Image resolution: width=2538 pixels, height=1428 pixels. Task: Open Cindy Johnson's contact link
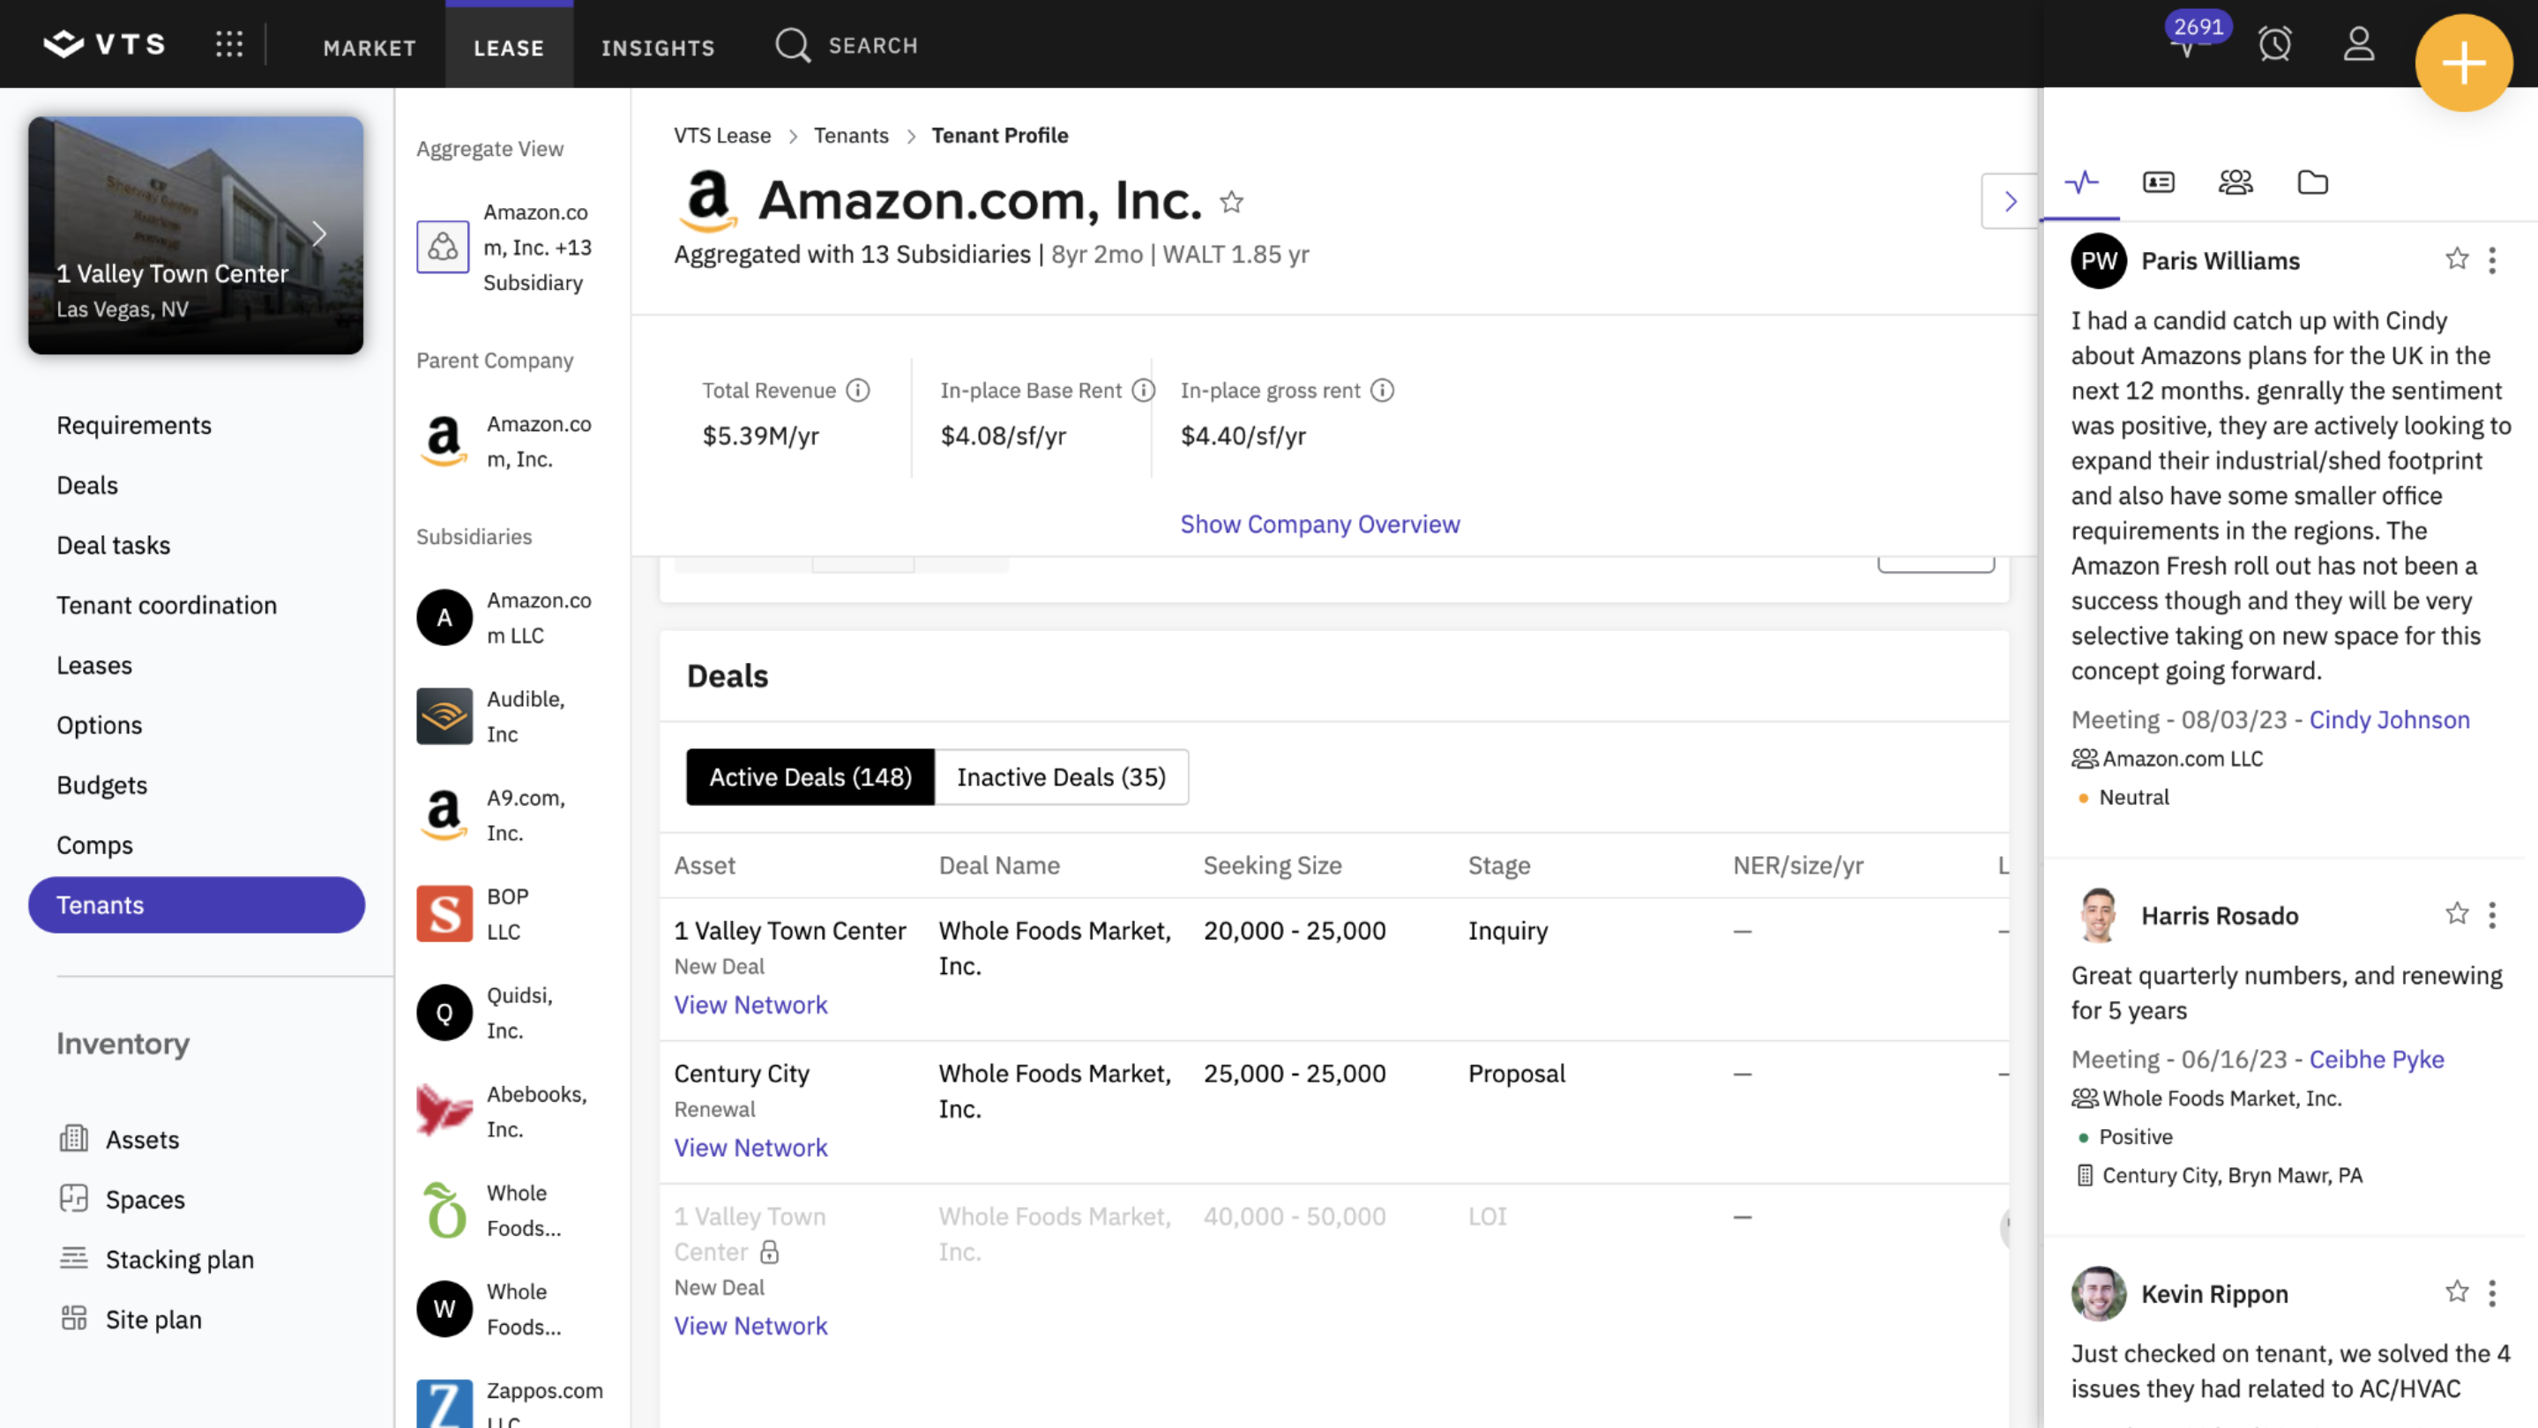click(2389, 720)
